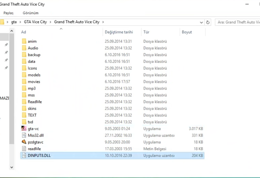Open the Görünüm ribbon tab
The height and width of the screenshot is (178, 260).
tap(31, 13)
